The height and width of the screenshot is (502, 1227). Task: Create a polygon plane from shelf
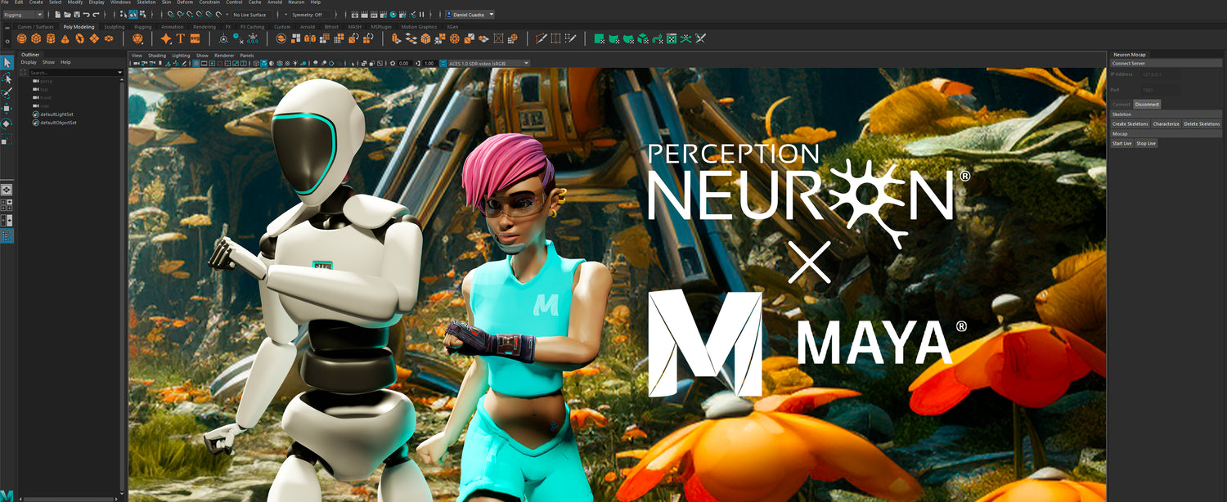(94, 38)
